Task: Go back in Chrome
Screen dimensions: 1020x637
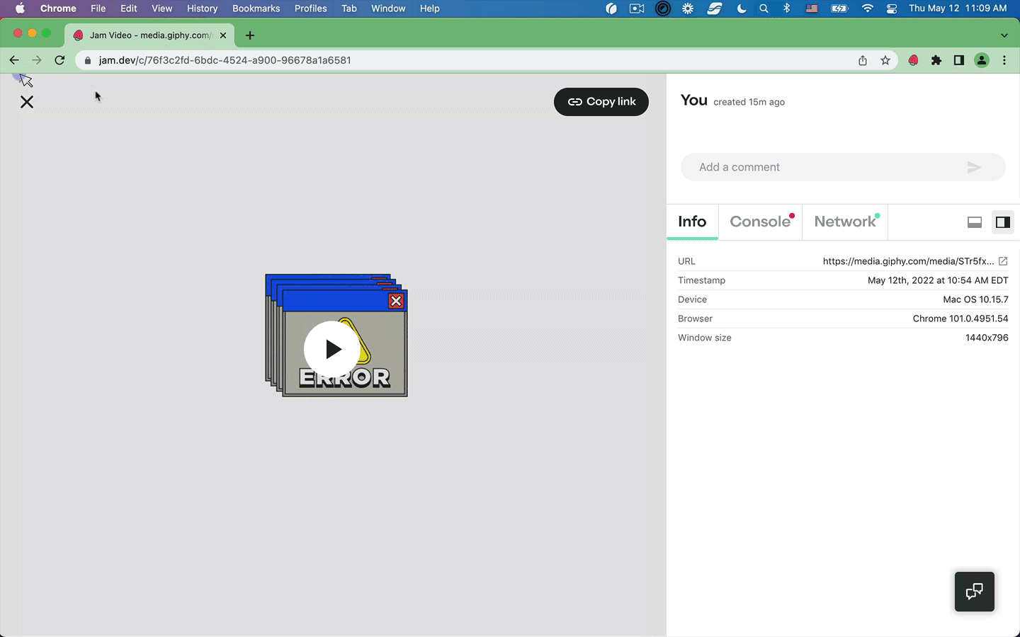Action: pyautogui.click(x=14, y=60)
